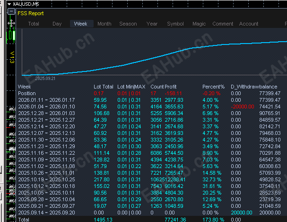287x222 pixels.
Task: Select week row 2025.09.21 ~ 2025.09.27
Action: [x=46, y=206]
